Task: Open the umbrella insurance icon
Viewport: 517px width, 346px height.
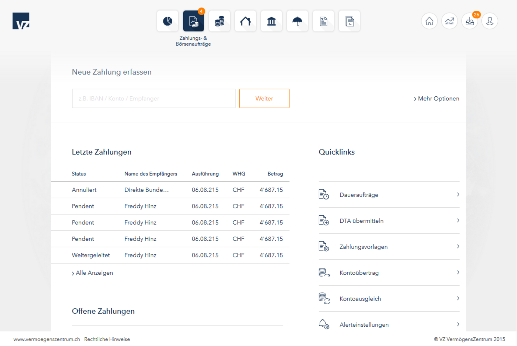Action: click(x=297, y=21)
